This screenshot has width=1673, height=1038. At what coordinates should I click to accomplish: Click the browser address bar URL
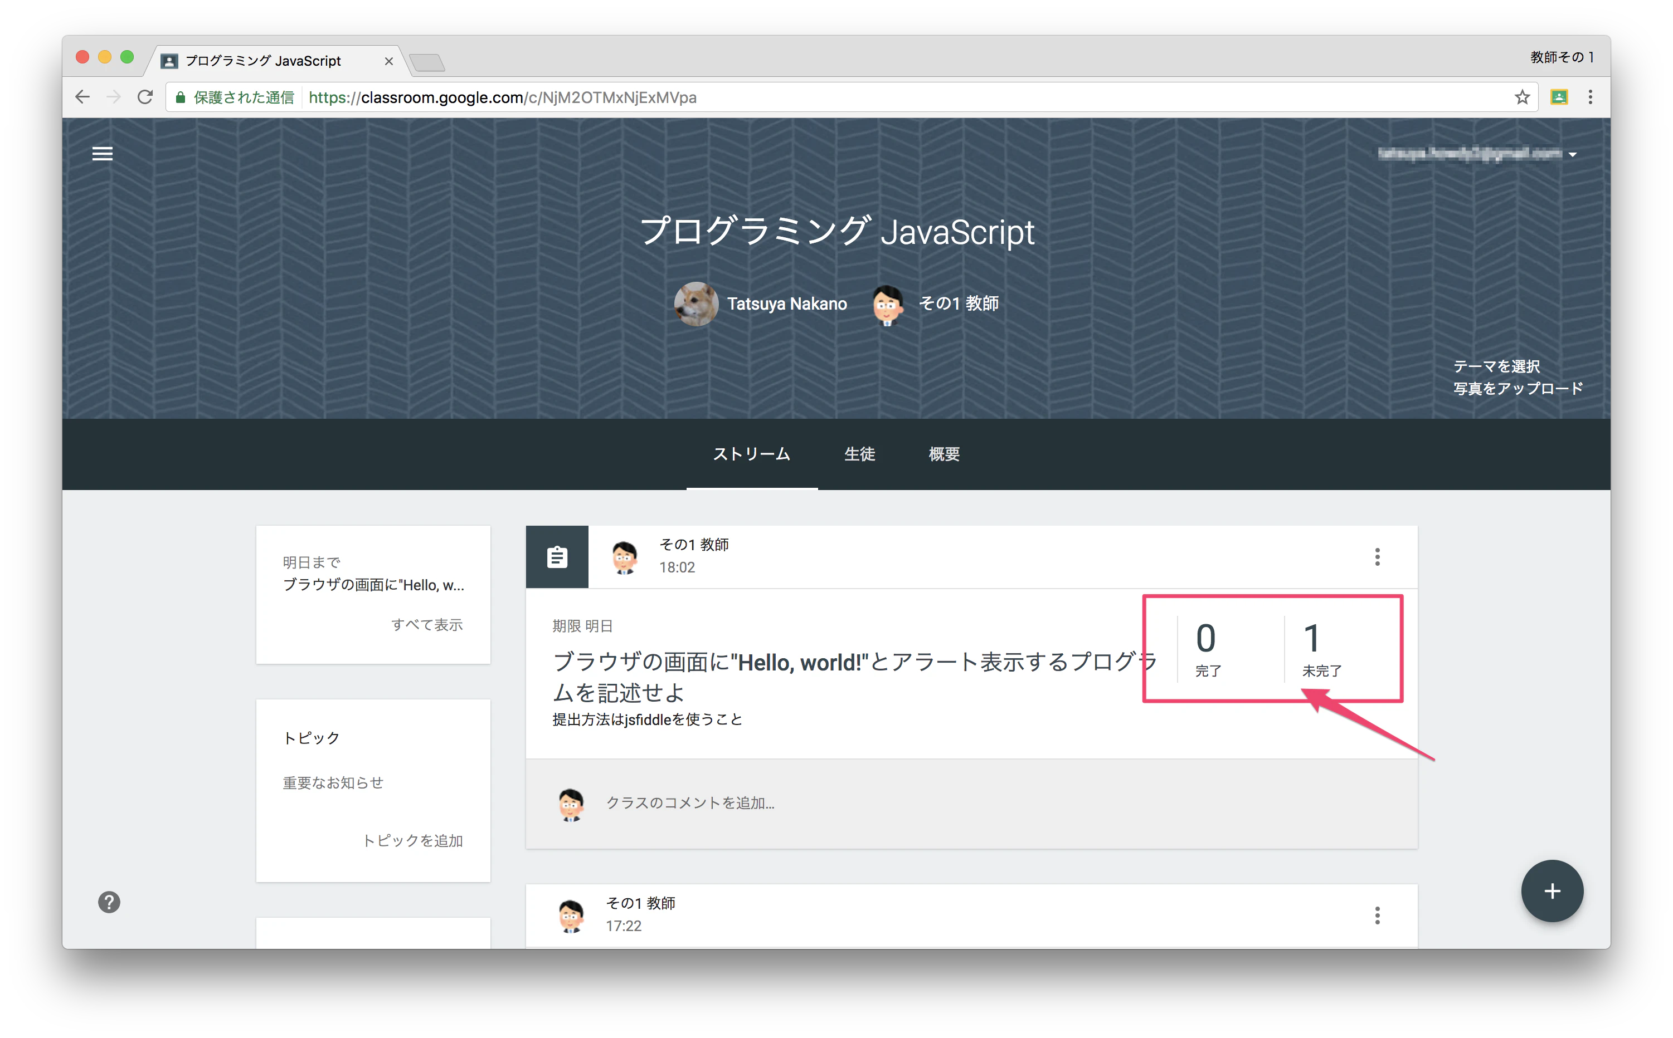502,97
